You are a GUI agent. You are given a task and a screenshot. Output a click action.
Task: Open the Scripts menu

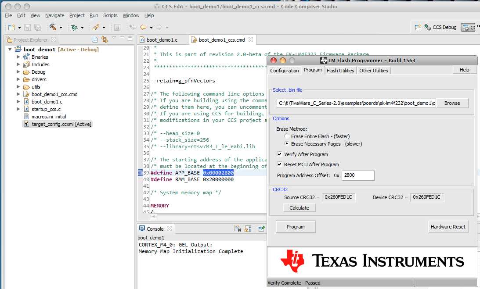point(110,15)
